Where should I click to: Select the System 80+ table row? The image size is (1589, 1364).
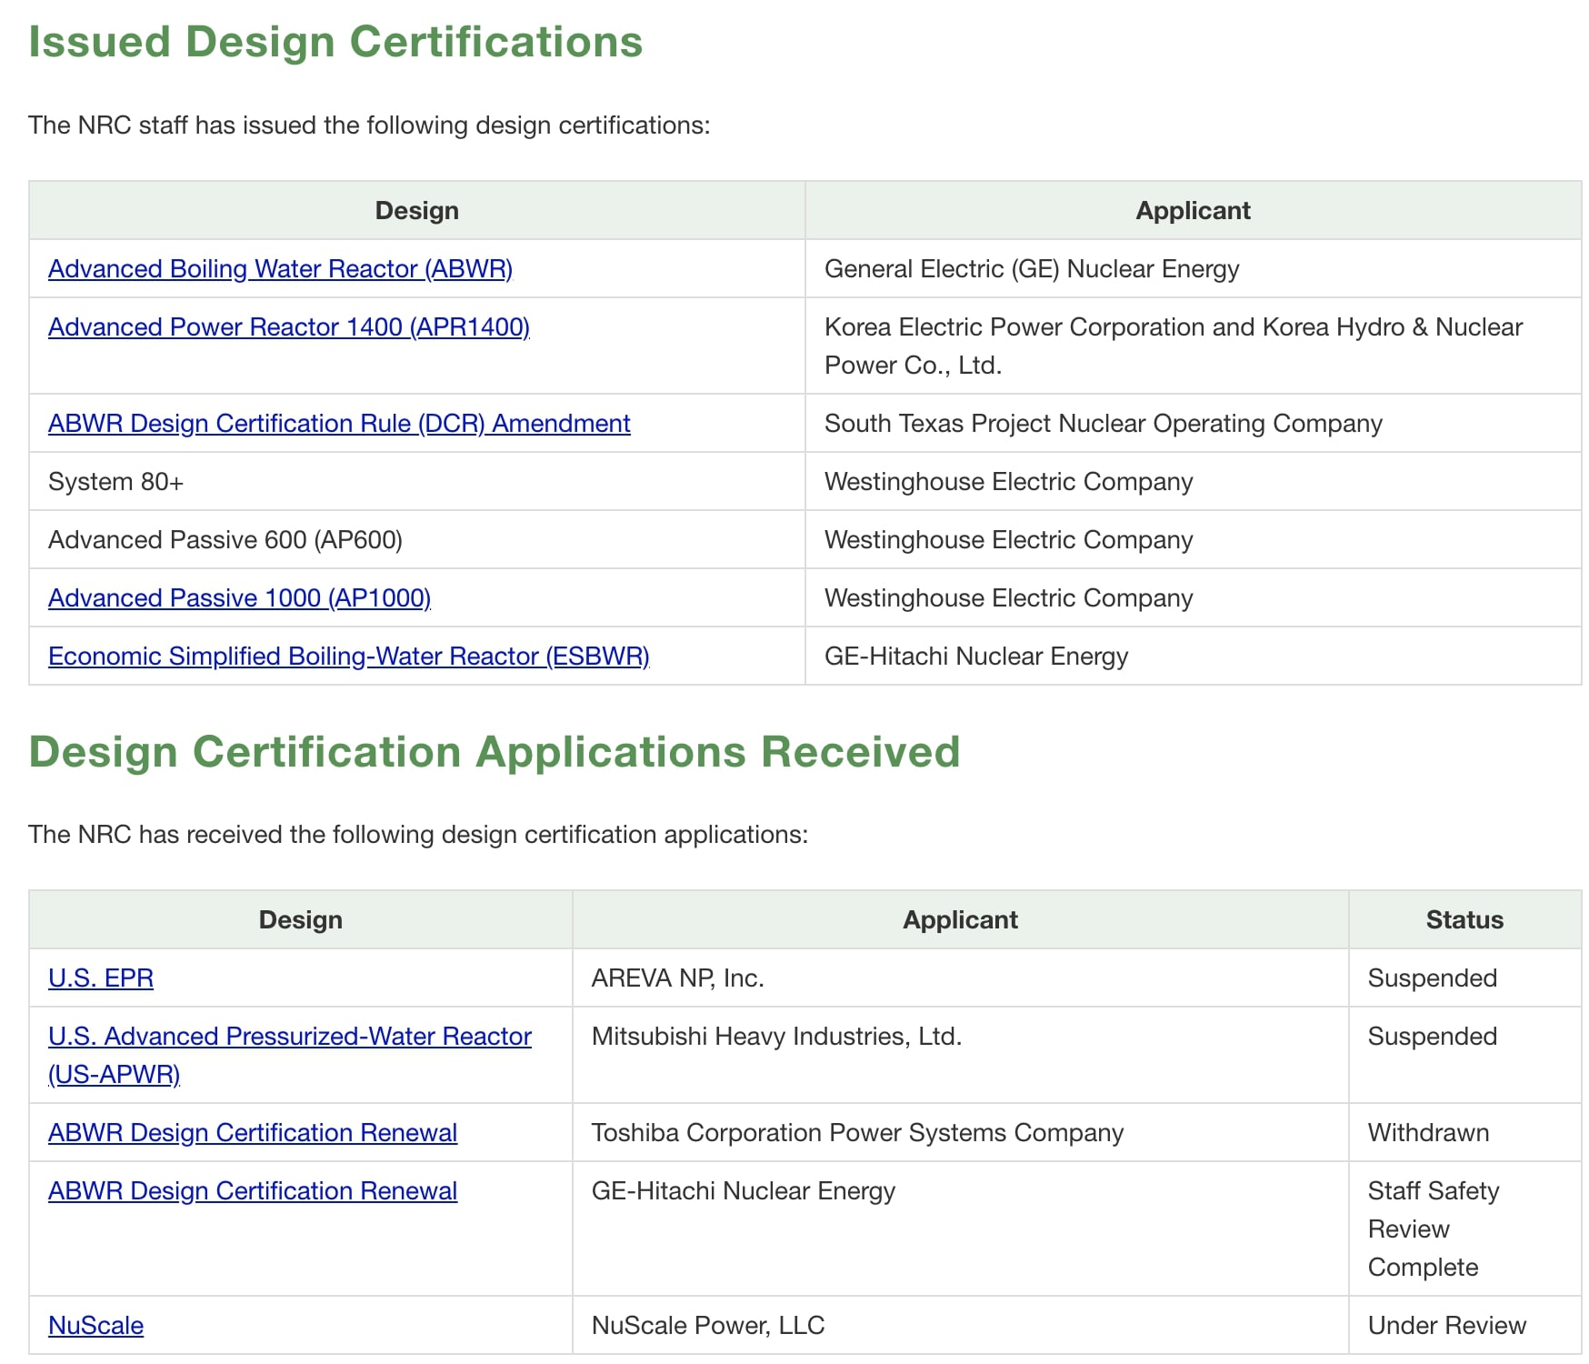(115, 481)
